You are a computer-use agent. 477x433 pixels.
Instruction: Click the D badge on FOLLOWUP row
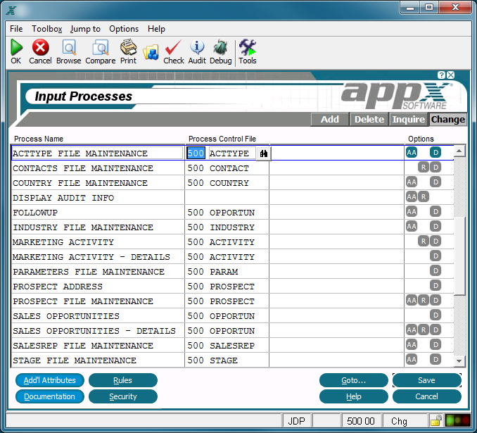point(435,212)
